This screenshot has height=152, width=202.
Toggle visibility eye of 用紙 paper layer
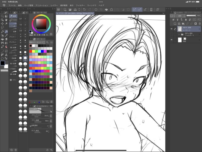[x=171, y=40]
